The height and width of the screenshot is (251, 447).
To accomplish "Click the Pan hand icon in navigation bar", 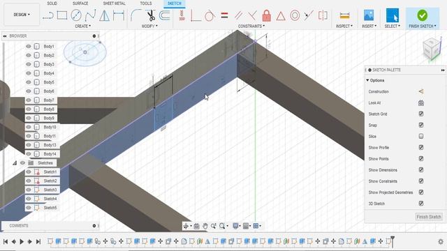I will tap(205, 226).
